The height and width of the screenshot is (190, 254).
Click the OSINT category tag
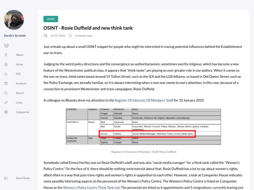click(x=51, y=19)
